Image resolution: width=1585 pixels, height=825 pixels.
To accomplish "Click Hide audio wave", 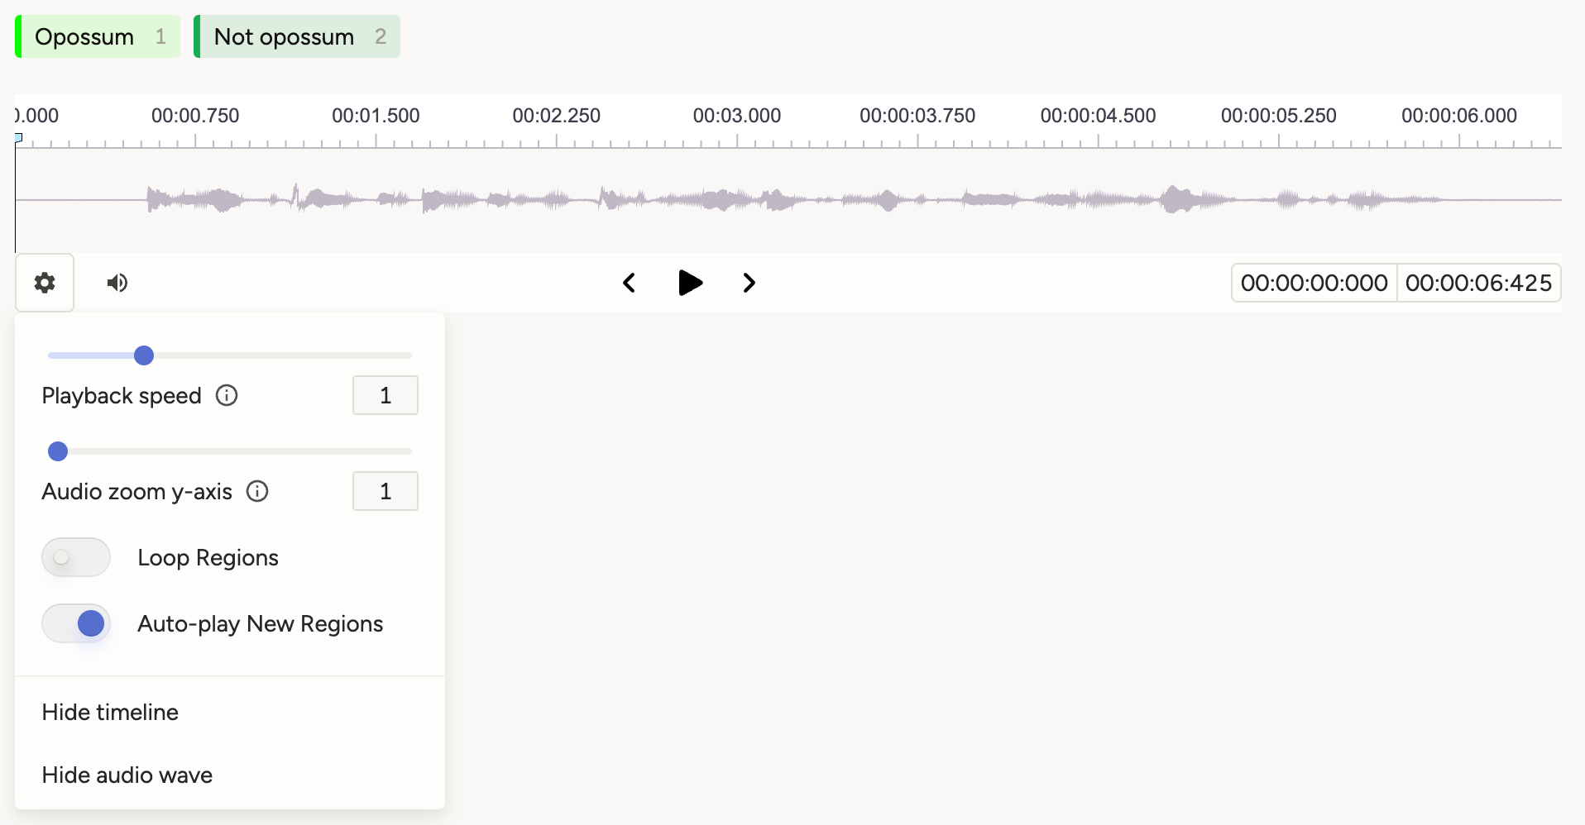I will tap(127, 775).
